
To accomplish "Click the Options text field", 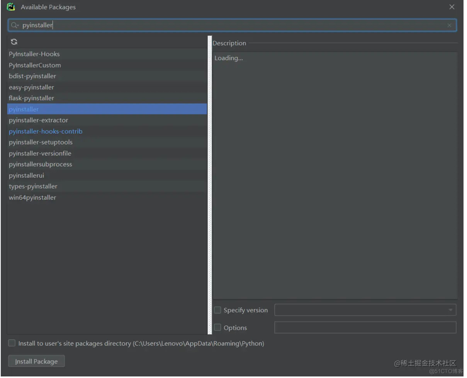I will [365, 327].
